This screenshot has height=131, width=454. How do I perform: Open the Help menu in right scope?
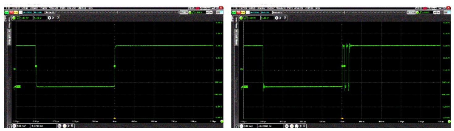pyautogui.click(x=317, y=7)
